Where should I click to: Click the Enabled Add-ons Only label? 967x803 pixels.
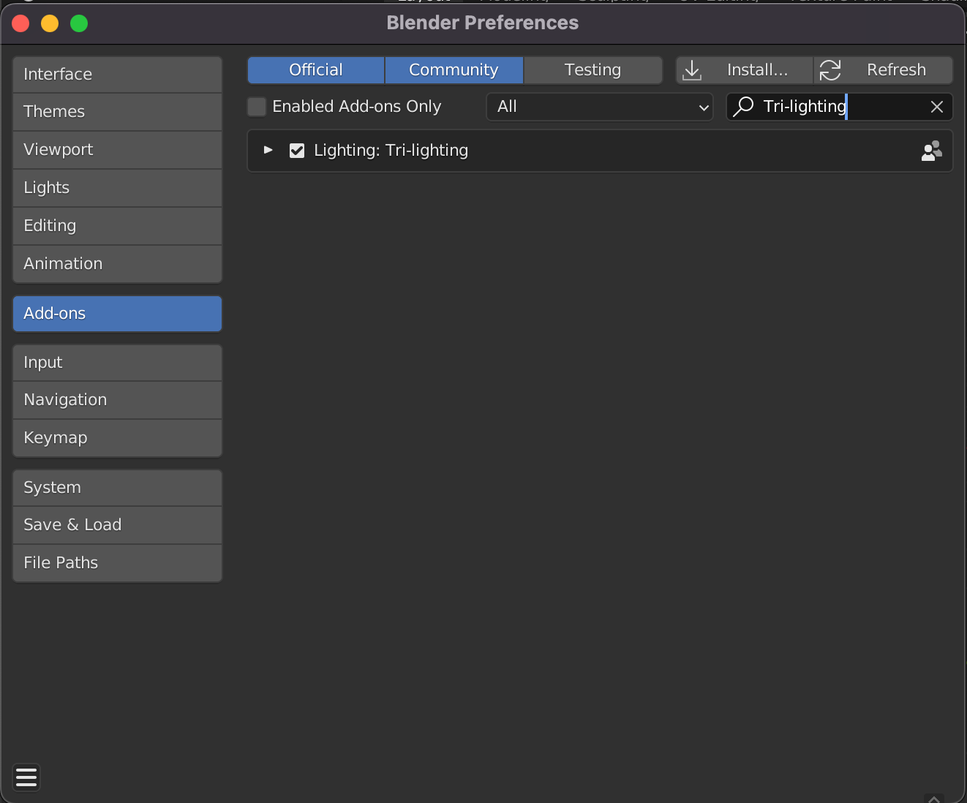pos(357,107)
